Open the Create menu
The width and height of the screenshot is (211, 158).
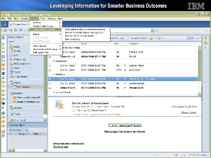(25, 19)
